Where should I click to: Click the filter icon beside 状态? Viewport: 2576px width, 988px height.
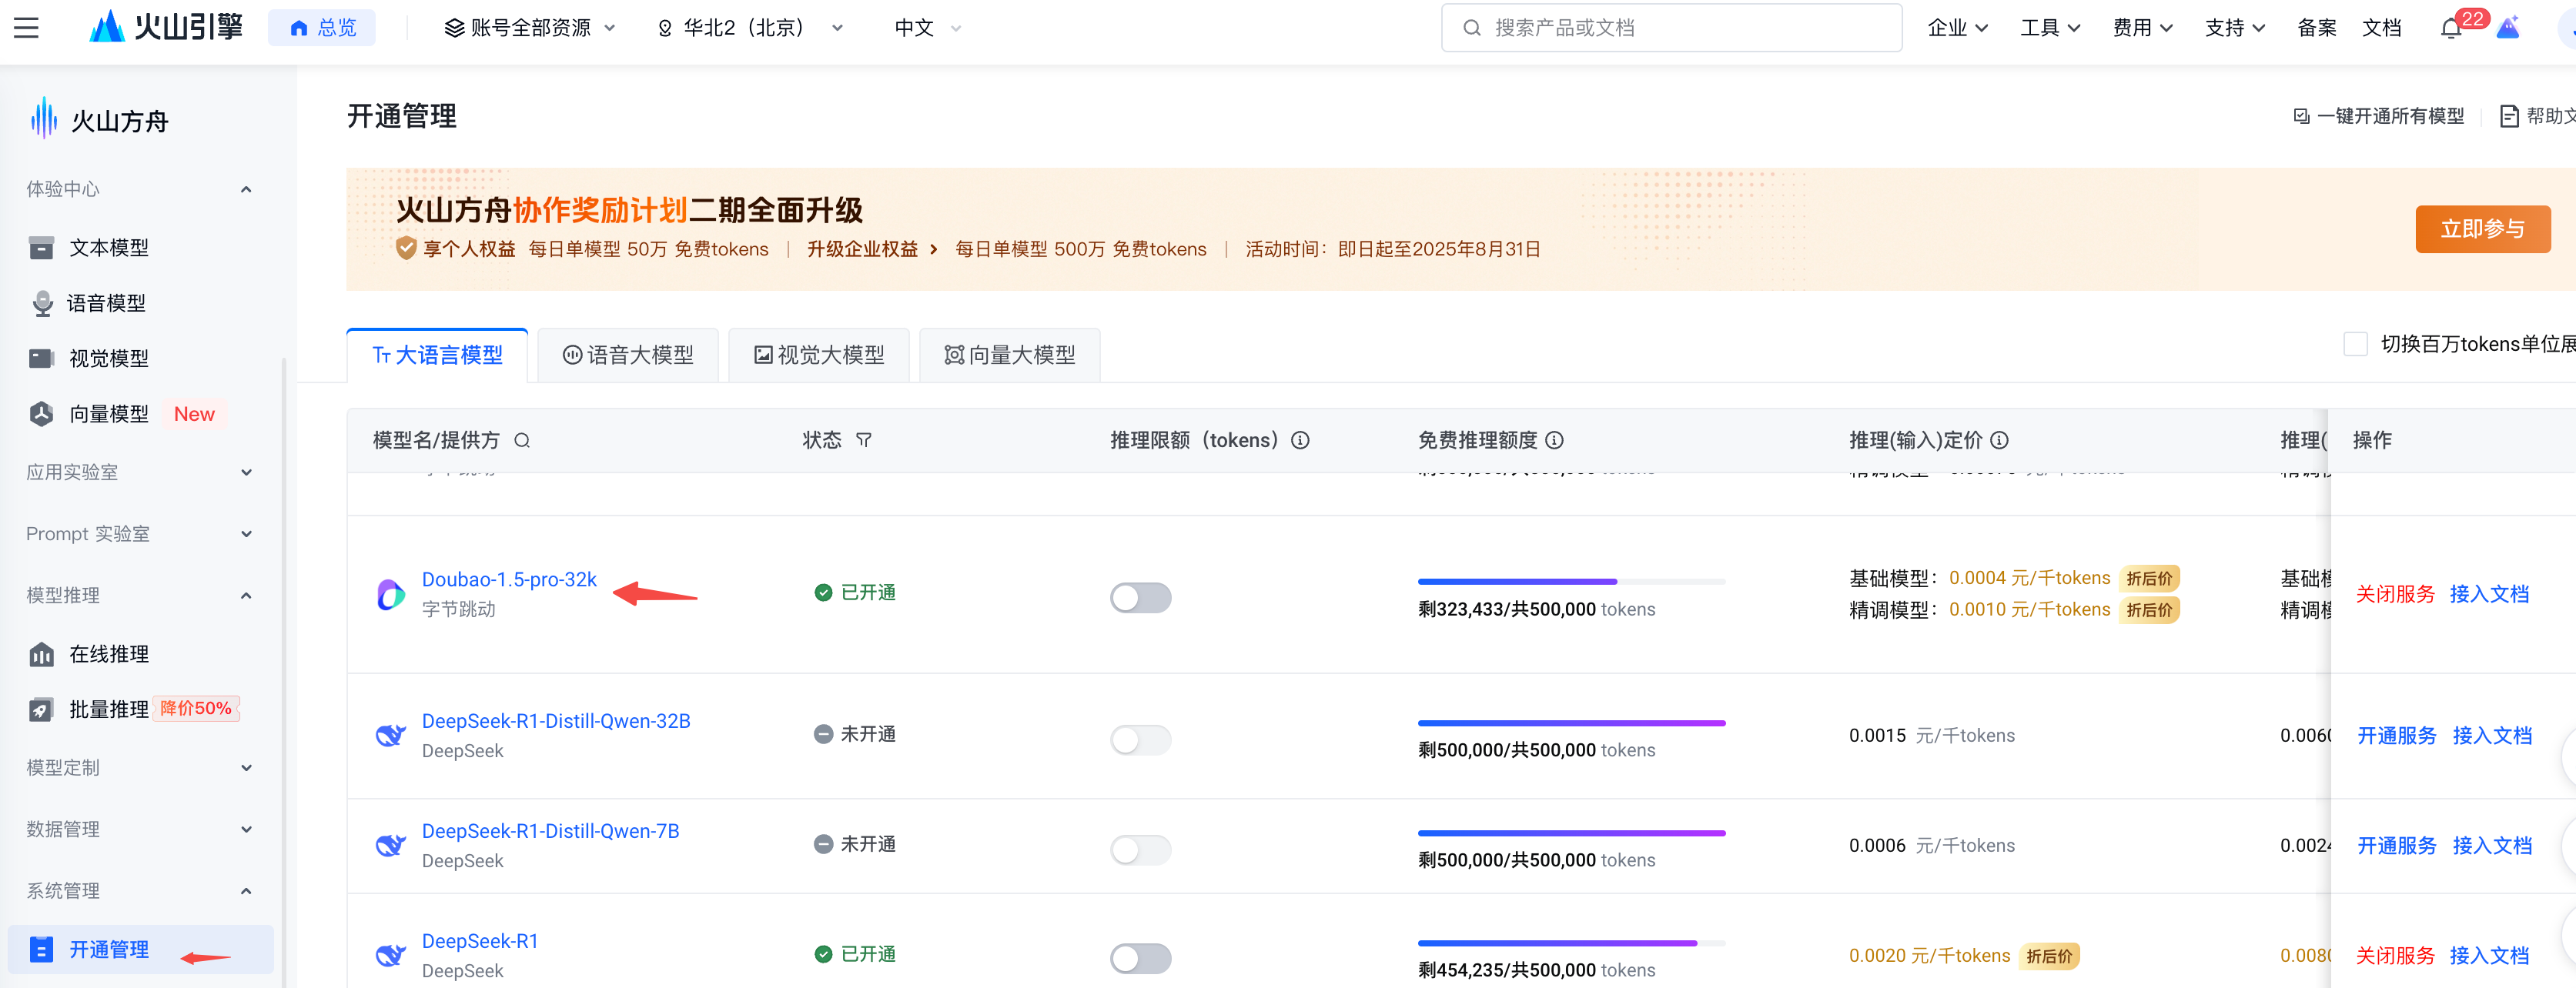click(864, 441)
